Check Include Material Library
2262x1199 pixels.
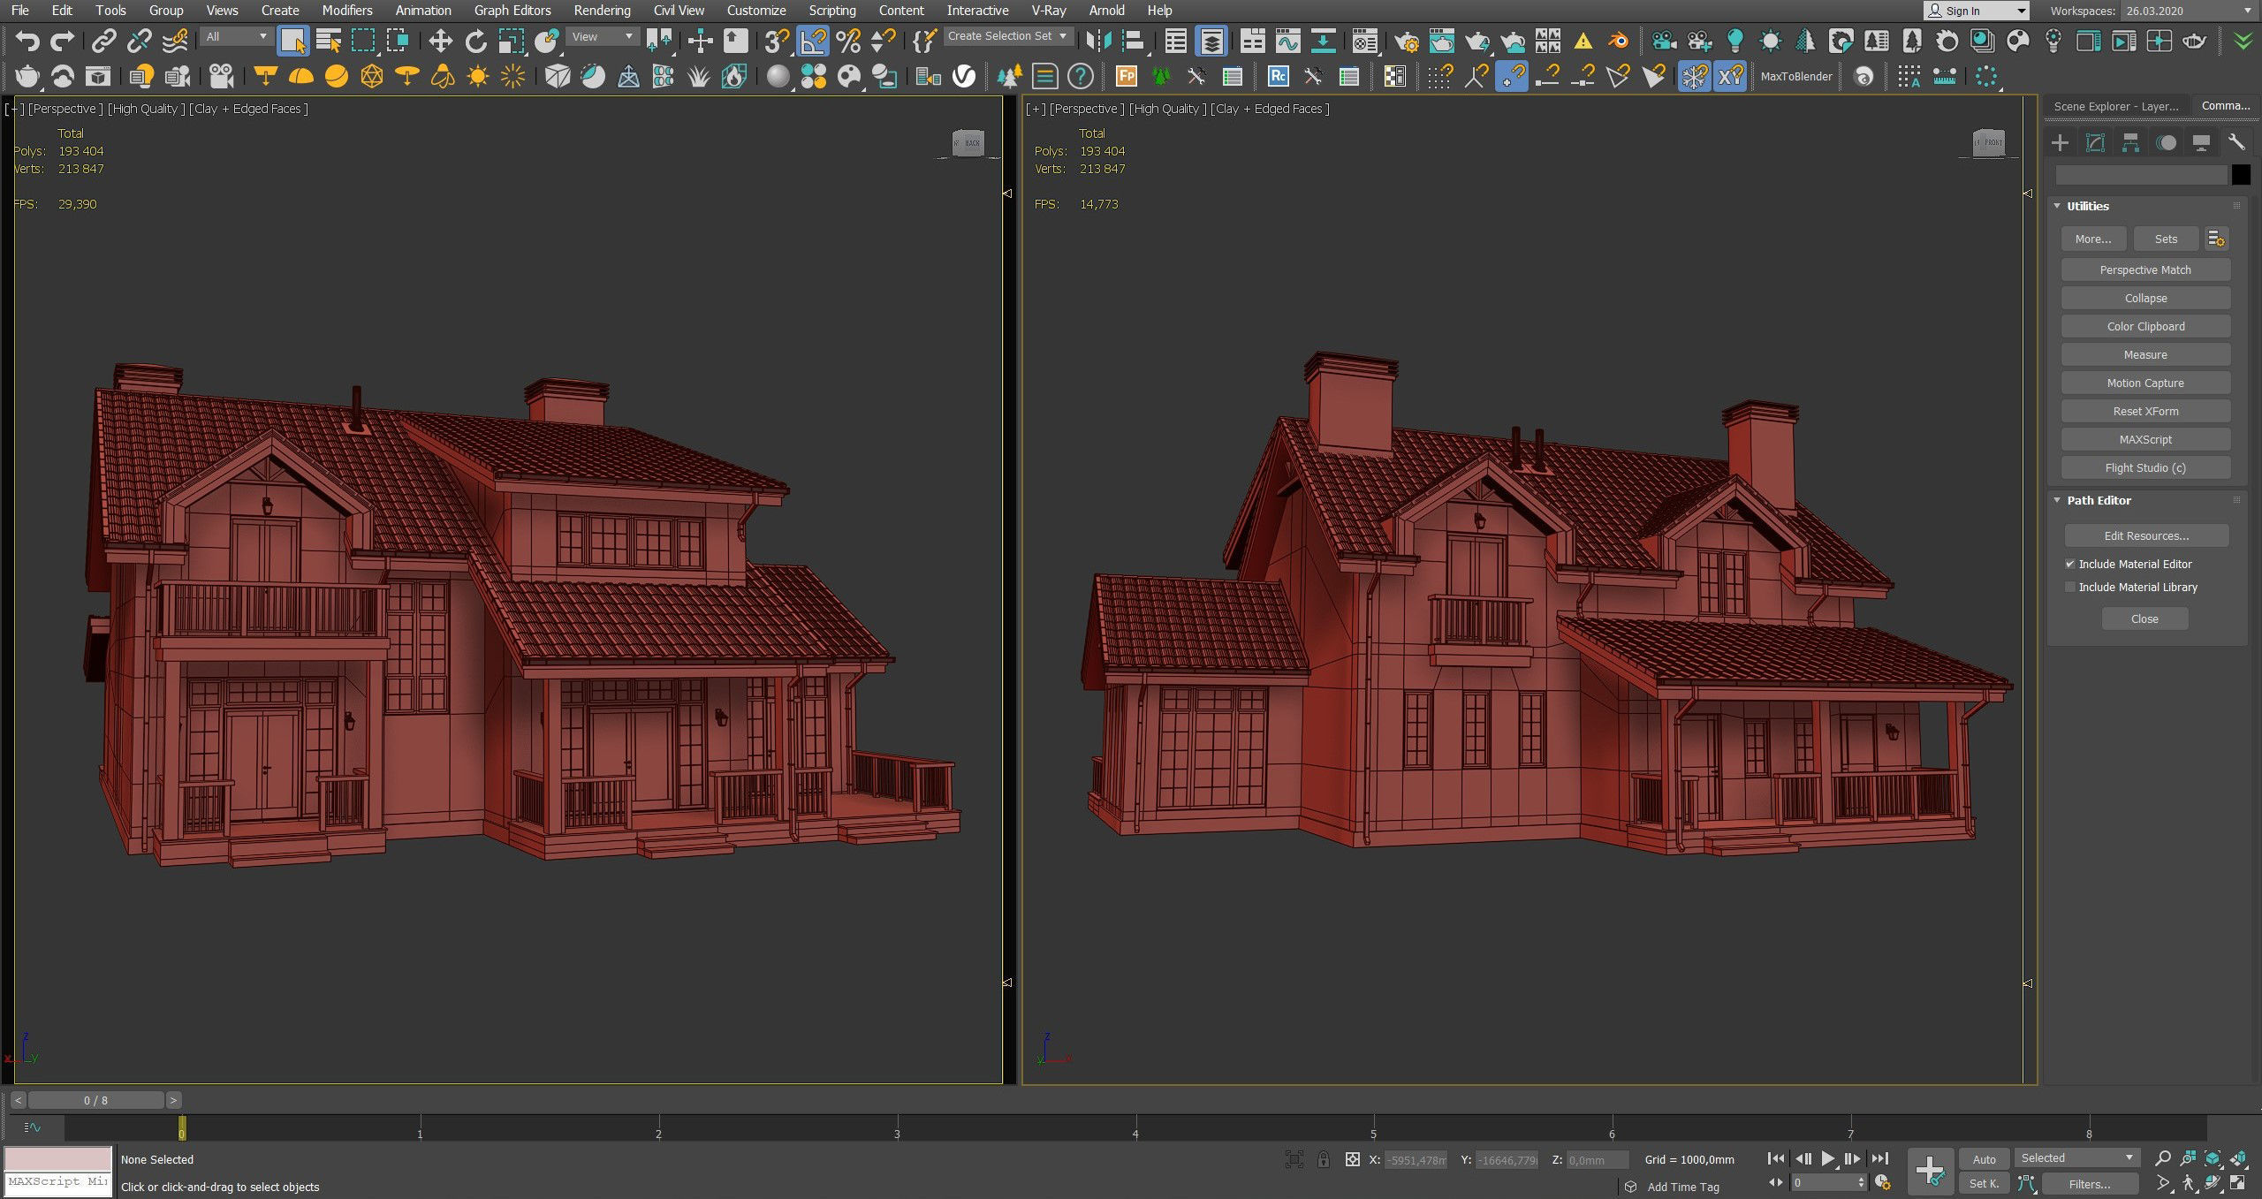(2069, 587)
